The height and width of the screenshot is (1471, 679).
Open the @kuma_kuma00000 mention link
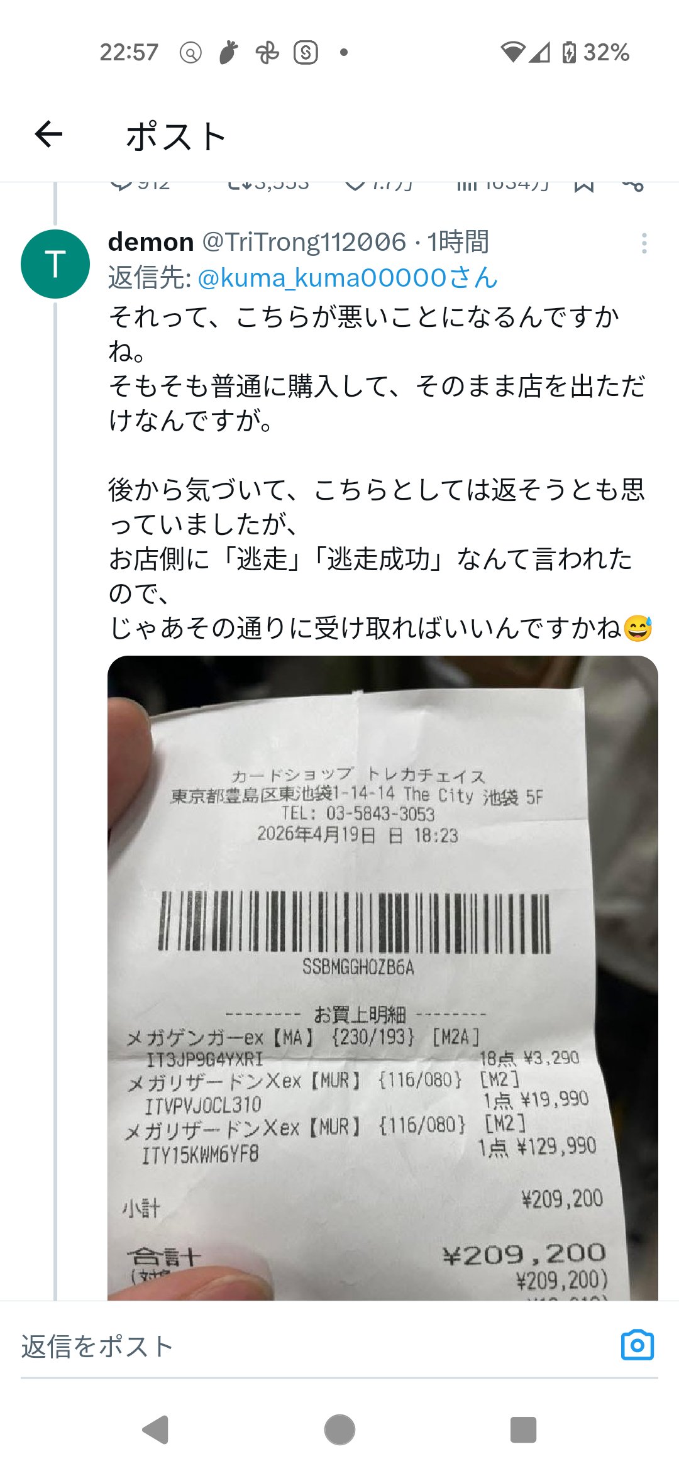coord(348,277)
